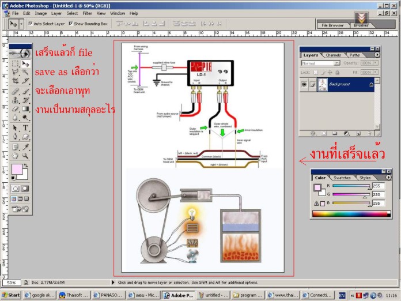Toggle Show Bounding Box checkbox
The width and height of the screenshot is (401, 301).
coord(71,24)
